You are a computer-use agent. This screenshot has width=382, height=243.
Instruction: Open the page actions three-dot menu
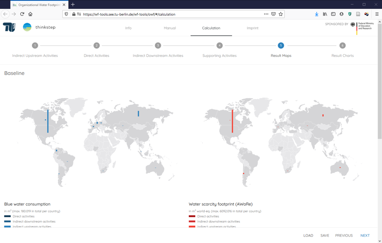pyautogui.click(x=266, y=14)
